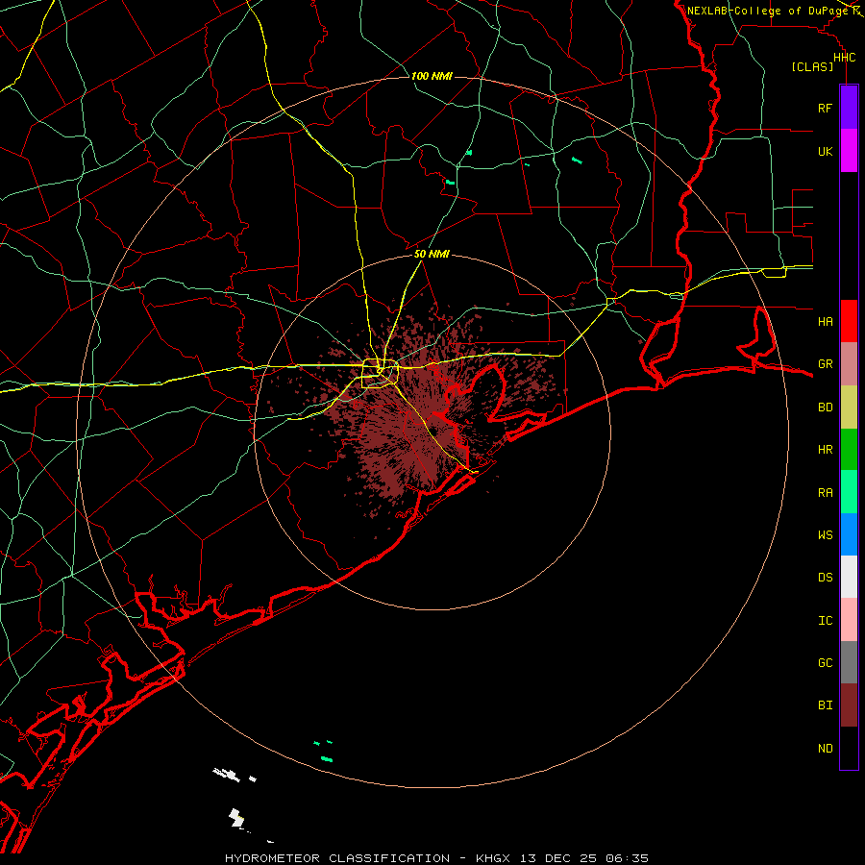This screenshot has height=865, width=865.
Task: Click the '100 NMI' range ring label
Action: (x=432, y=76)
